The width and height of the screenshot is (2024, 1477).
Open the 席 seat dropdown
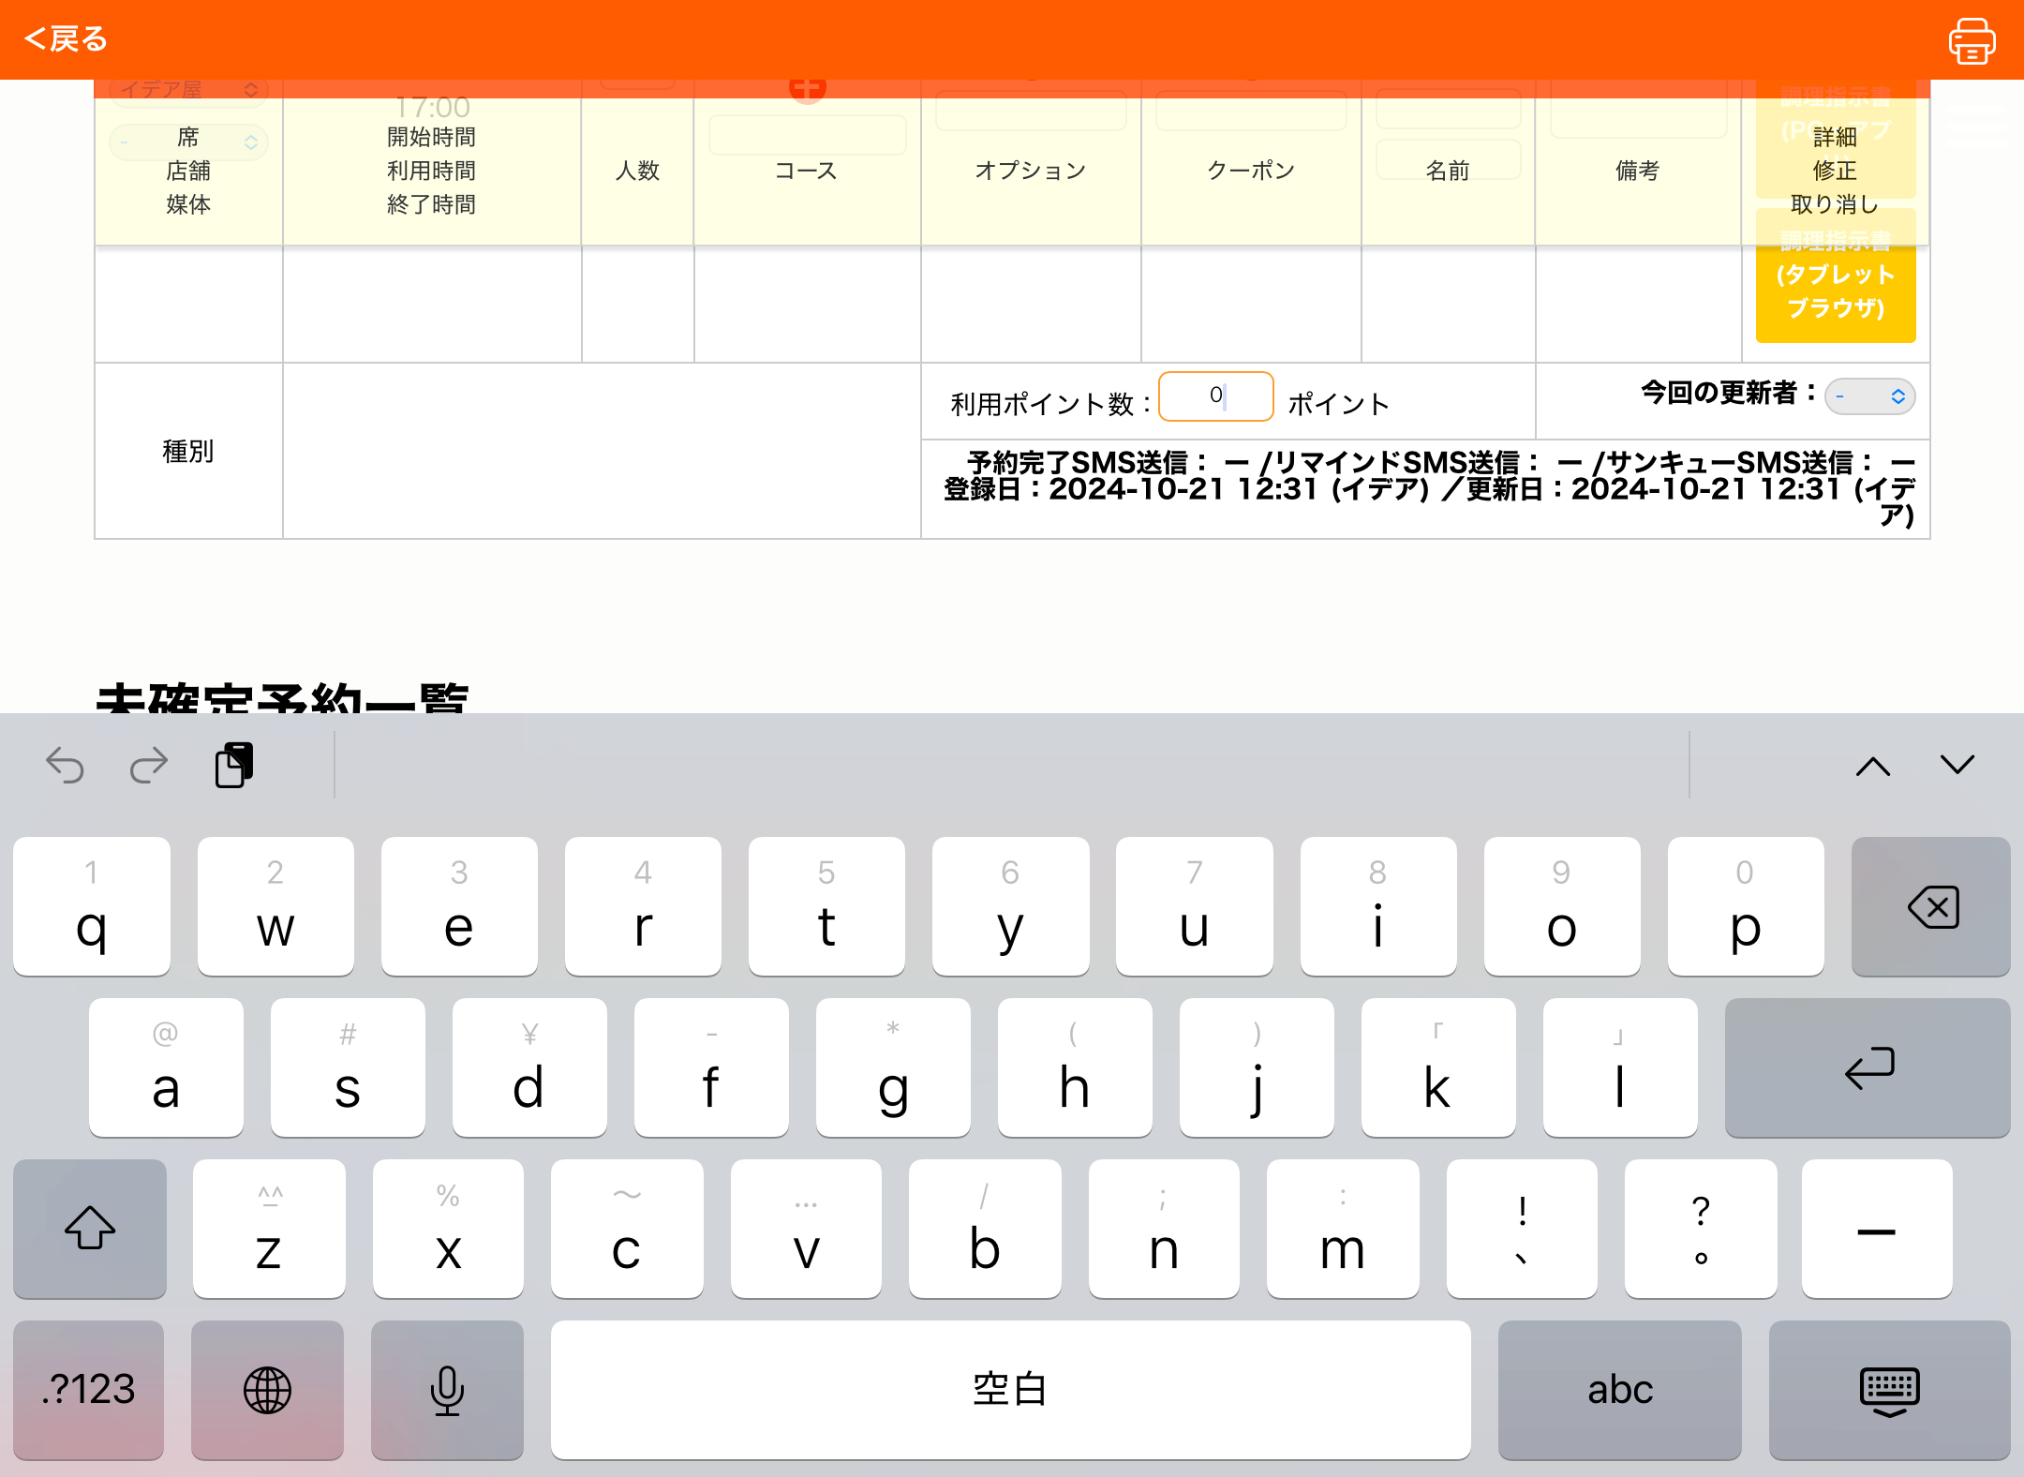coord(188,142)
